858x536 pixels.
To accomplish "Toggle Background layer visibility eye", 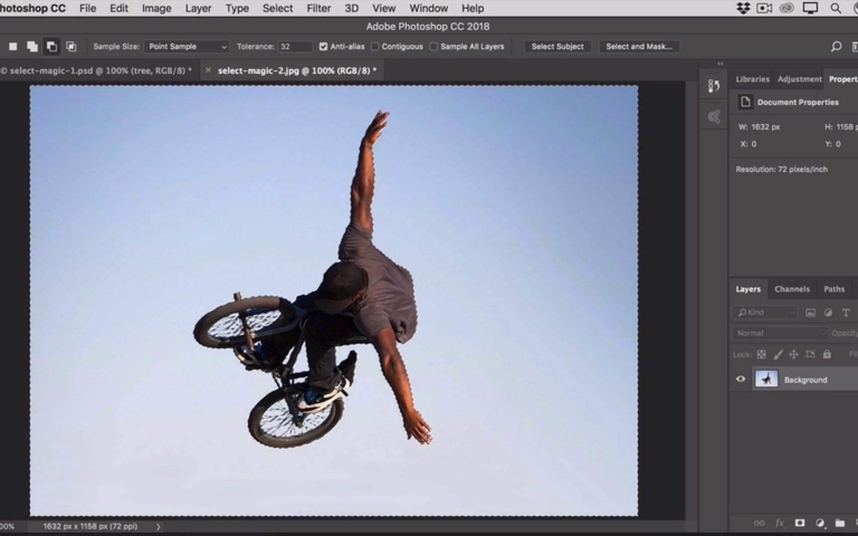I will click(740, 379).
